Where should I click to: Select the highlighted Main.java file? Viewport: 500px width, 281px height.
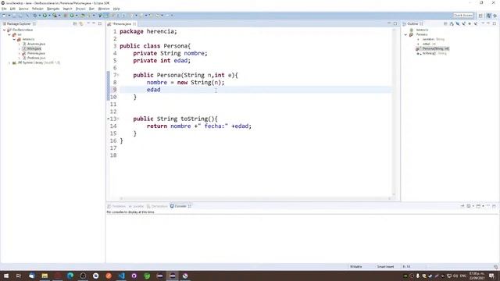coord(31,48)
